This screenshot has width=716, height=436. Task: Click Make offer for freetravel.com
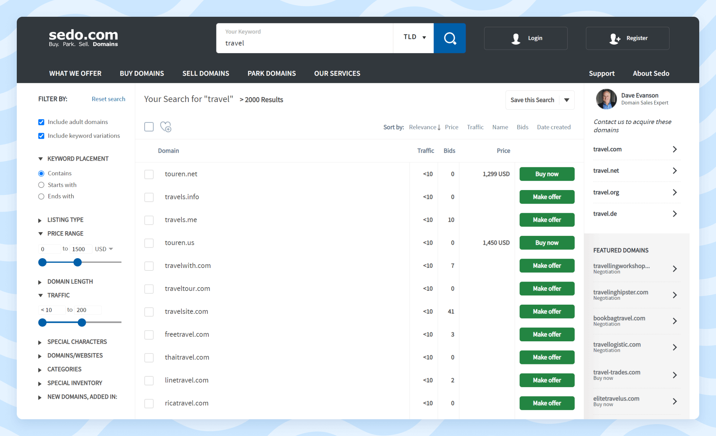click(546, 334)
